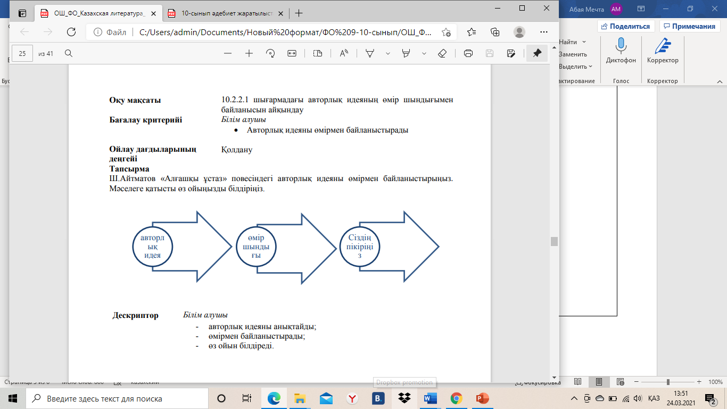This screenshot has height=409, width=727.
Task: Expand the Highlight color dropdown
Action: tap(424, 53)
